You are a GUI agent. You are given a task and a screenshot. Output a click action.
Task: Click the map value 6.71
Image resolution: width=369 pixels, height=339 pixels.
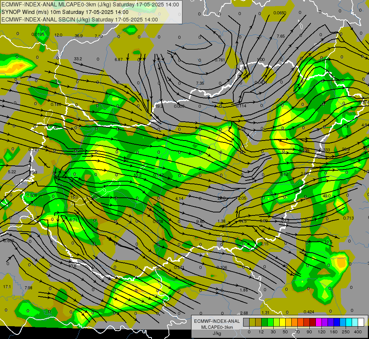[x=73, y=220]
